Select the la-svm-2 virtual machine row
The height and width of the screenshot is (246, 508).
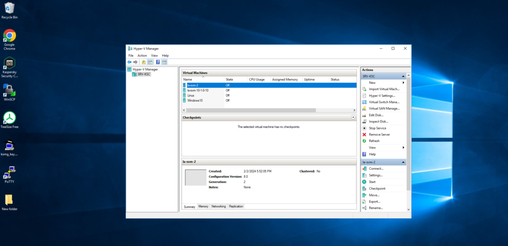269,85
